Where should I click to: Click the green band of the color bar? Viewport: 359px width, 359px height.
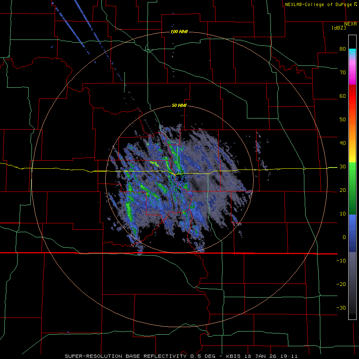(352, 189)
